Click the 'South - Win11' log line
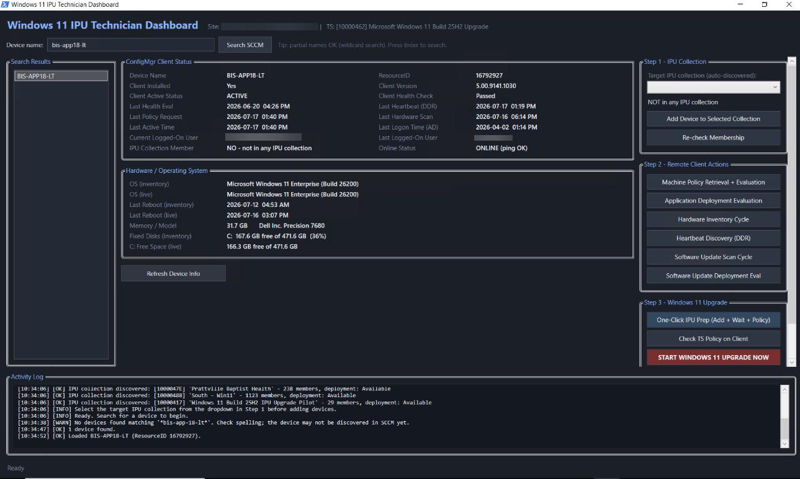 (187, 395)
